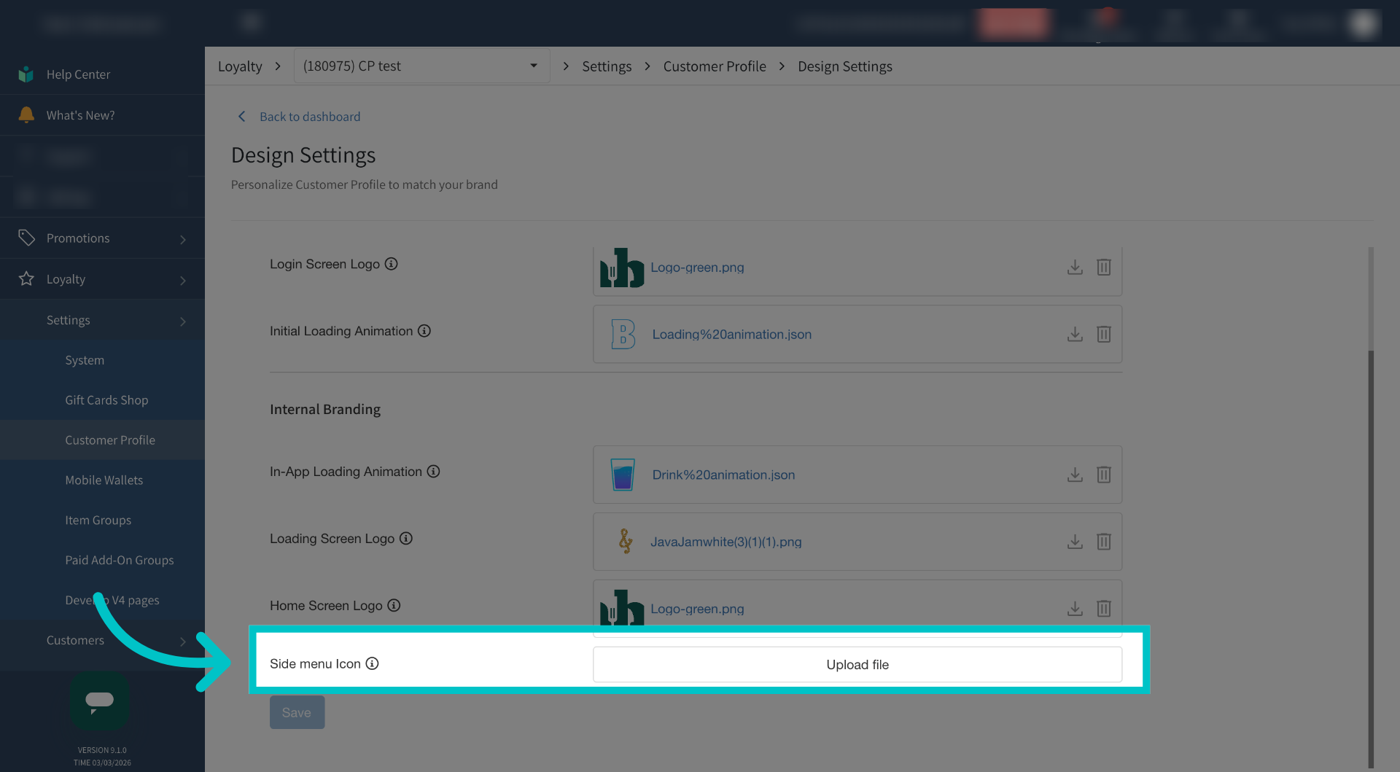Viewport: 1400px width, 772px height.
Task: Delete the Login Screen Logo file
Action: point(1104,268)
